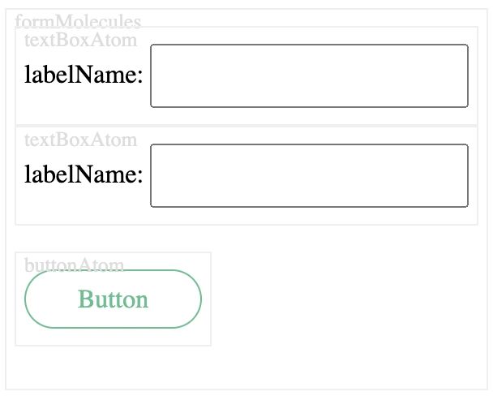
Task: Click the lower textBoxAtom caption
Action: [80, 139]
